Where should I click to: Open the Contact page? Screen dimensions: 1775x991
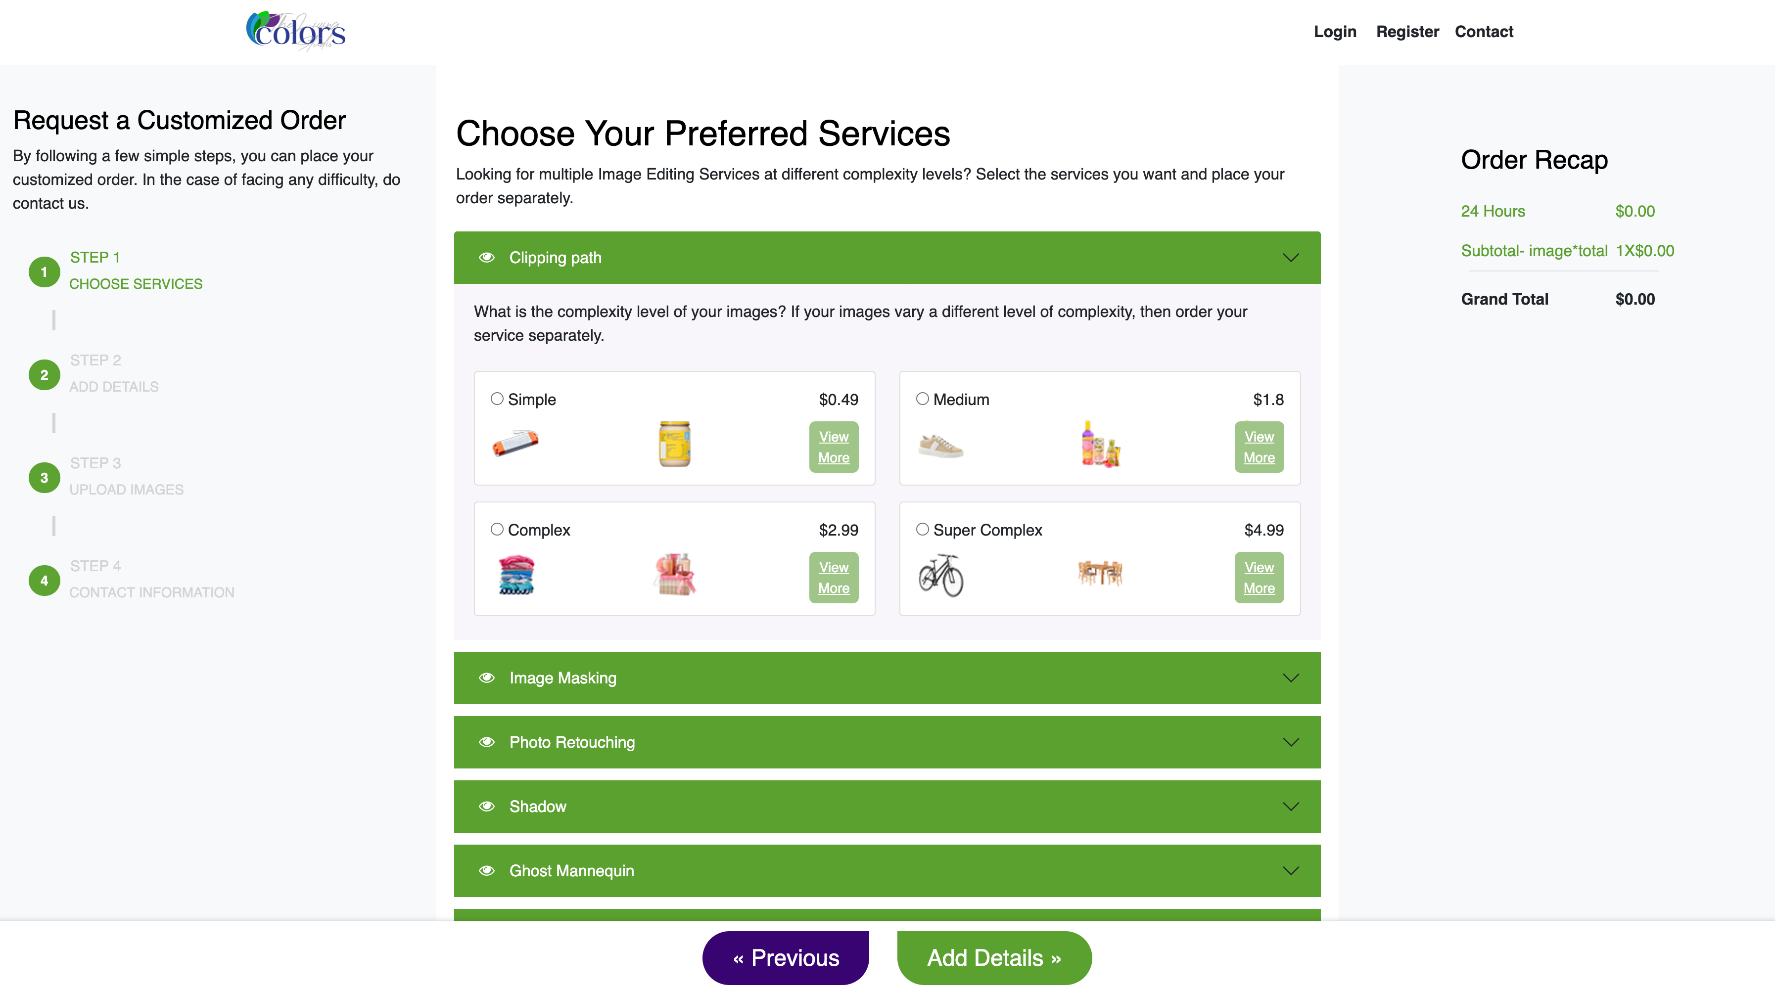(x=1484, y=31)
